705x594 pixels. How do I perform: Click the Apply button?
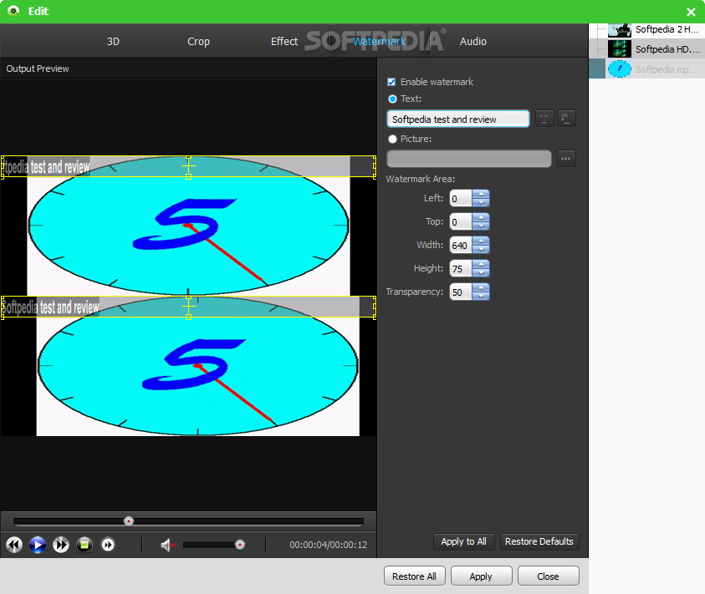pos(481,576)
